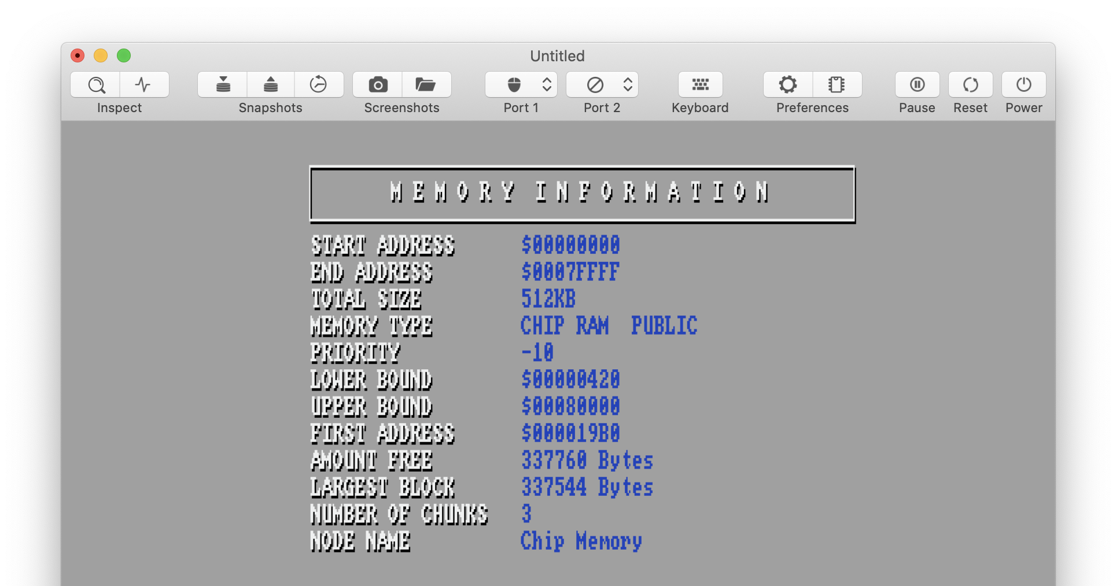This screenshot has width=1120, height=586.
Task: Take a snapshot with the download-stack icon
Action: click(x=223, y=84)
